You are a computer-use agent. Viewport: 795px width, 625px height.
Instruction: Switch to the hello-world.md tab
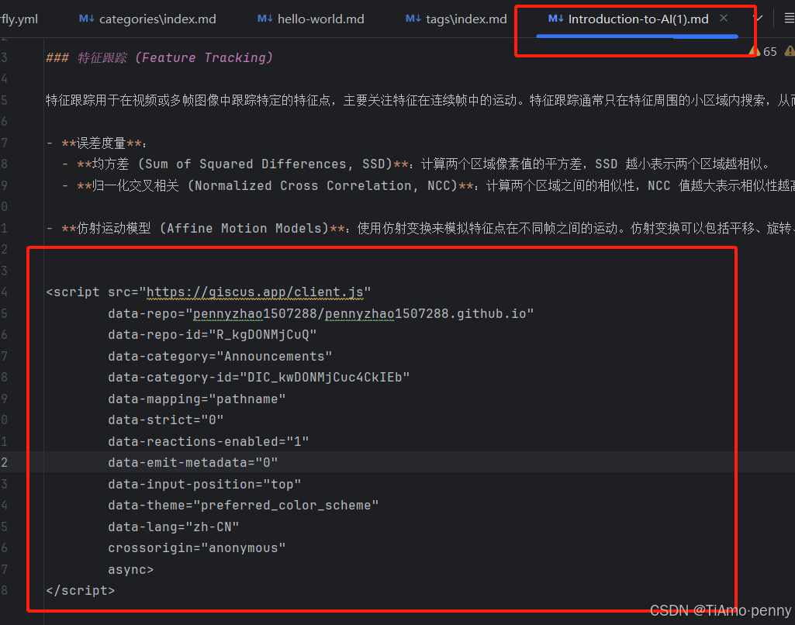click(x=320, y=19)
